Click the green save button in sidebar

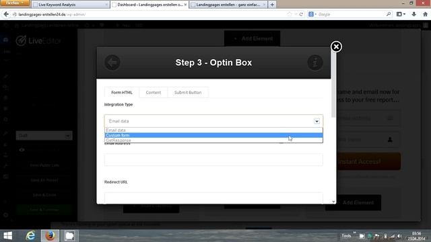coord(44,210)
